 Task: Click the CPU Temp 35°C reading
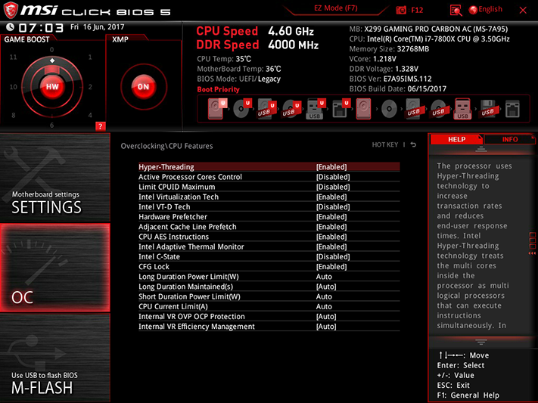coord(224,59)
